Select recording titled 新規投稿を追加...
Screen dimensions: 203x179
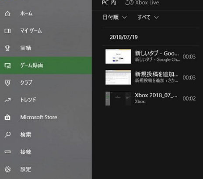click(157, 74)
